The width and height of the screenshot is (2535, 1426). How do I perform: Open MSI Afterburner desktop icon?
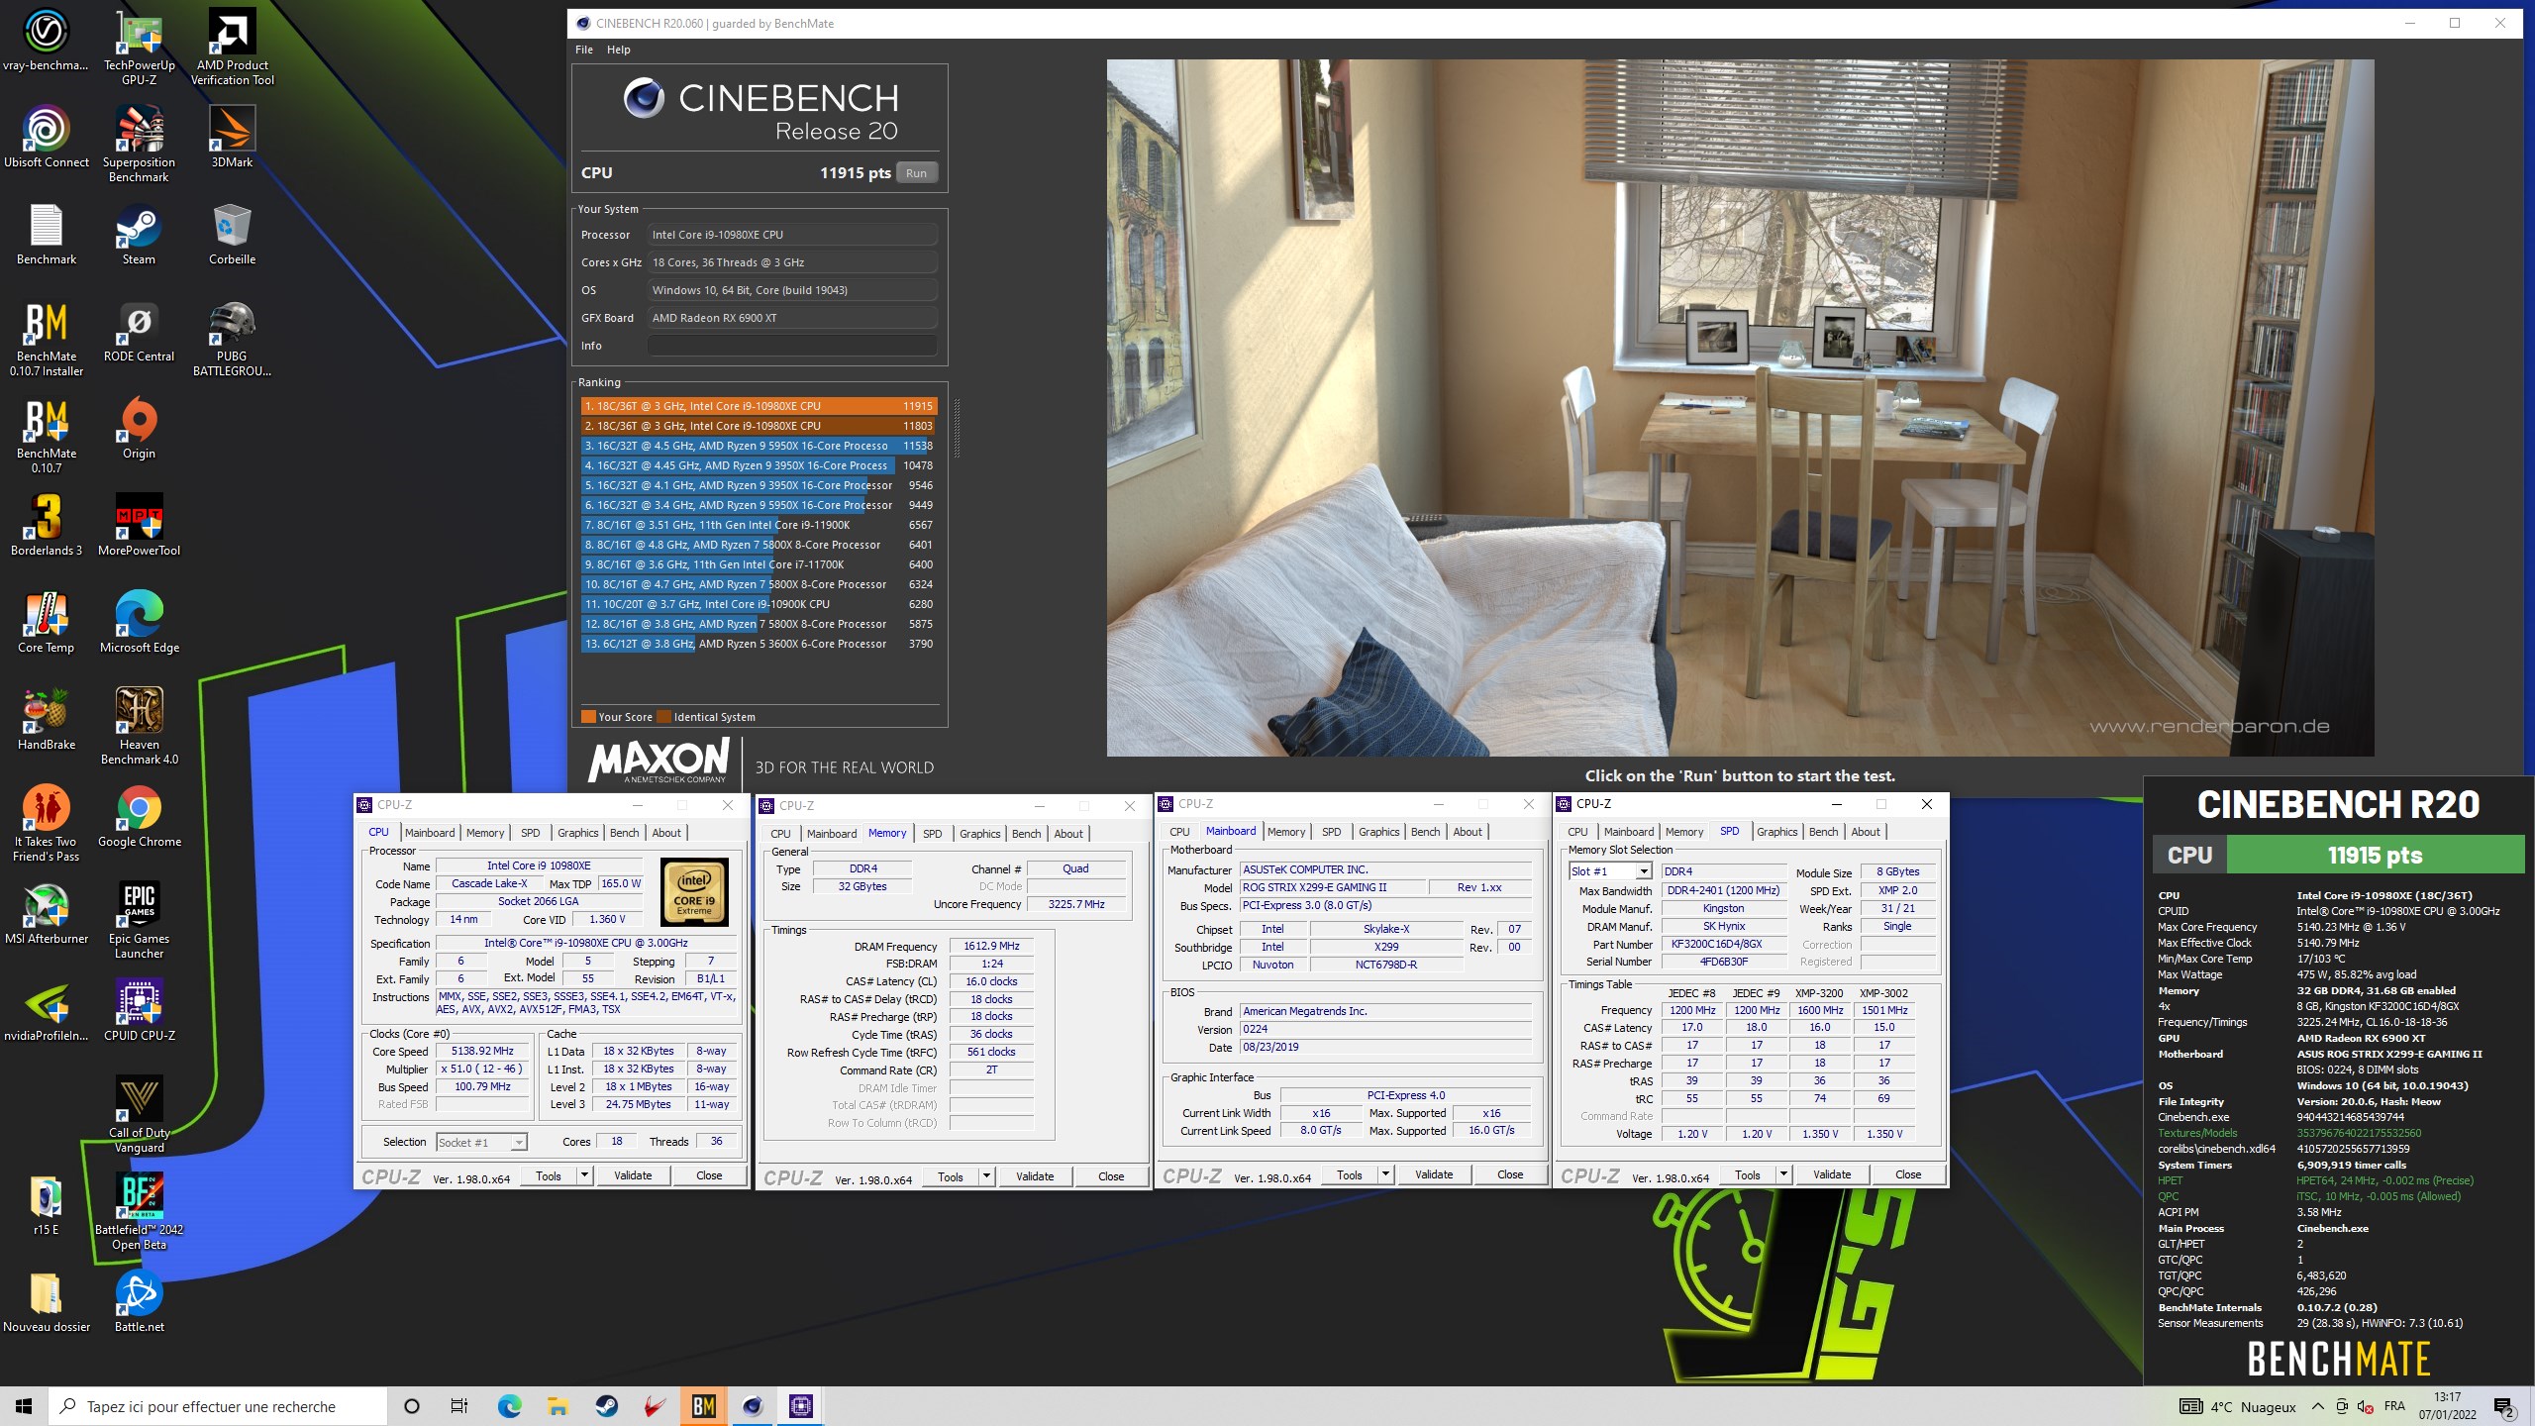pos(46,913)
